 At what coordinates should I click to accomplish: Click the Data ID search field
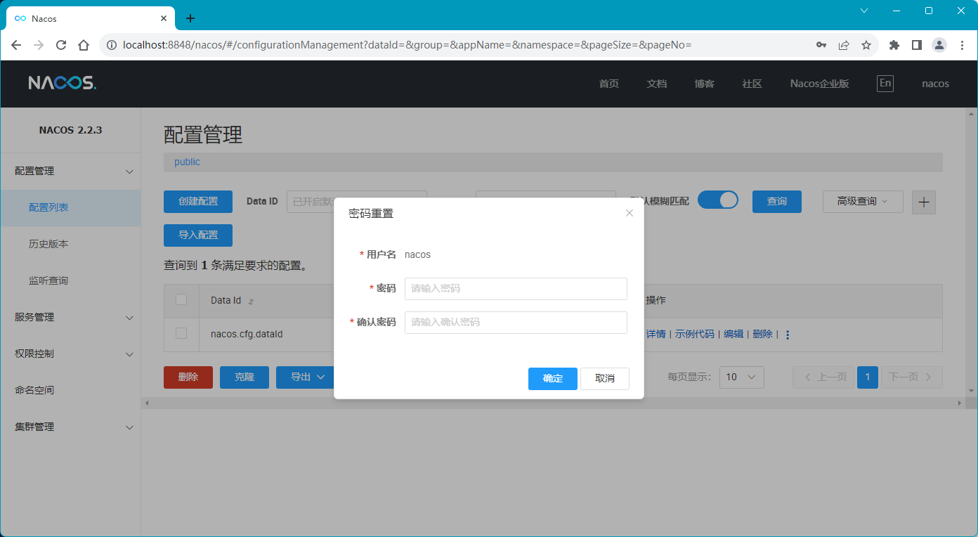(x=356, y=201)
